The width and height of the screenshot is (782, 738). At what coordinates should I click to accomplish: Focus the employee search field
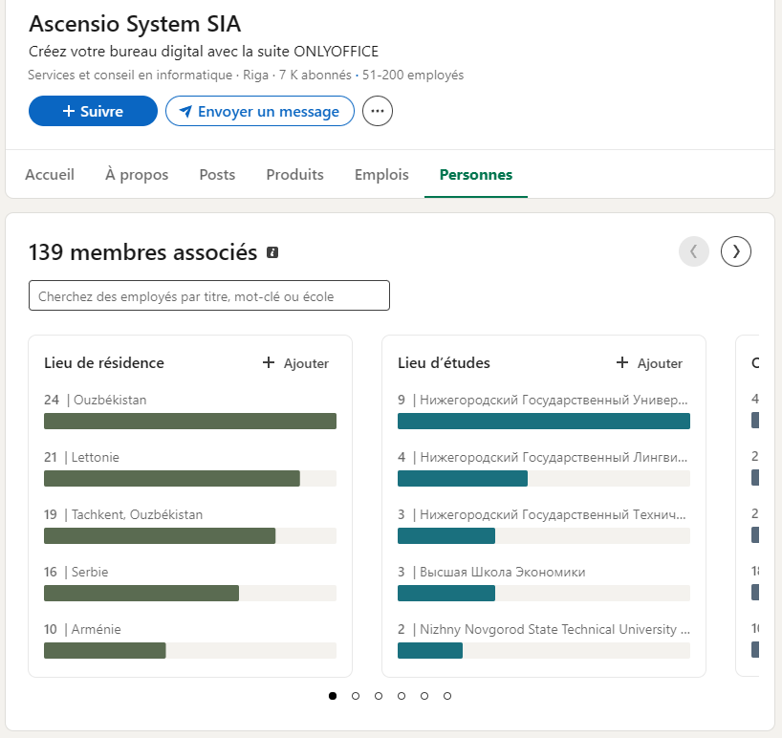[209, 295]
